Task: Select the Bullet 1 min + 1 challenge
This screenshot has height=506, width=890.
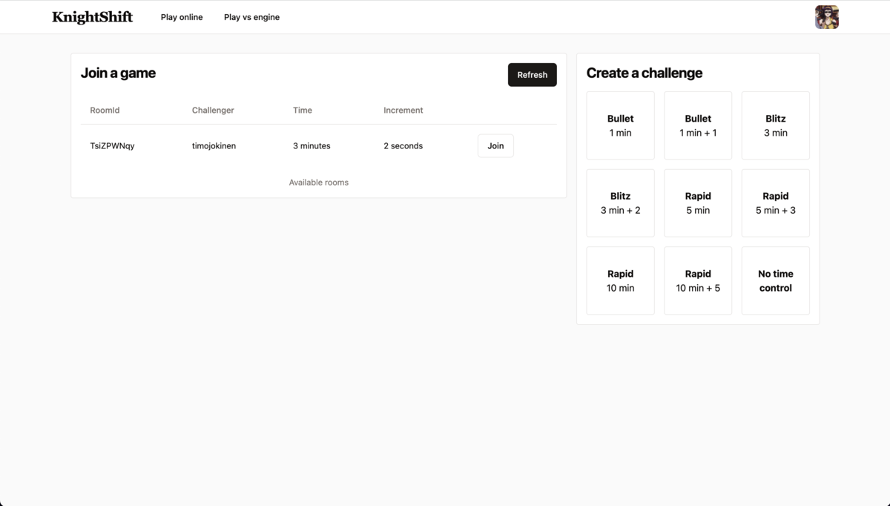Action: [x=698, y=125]
